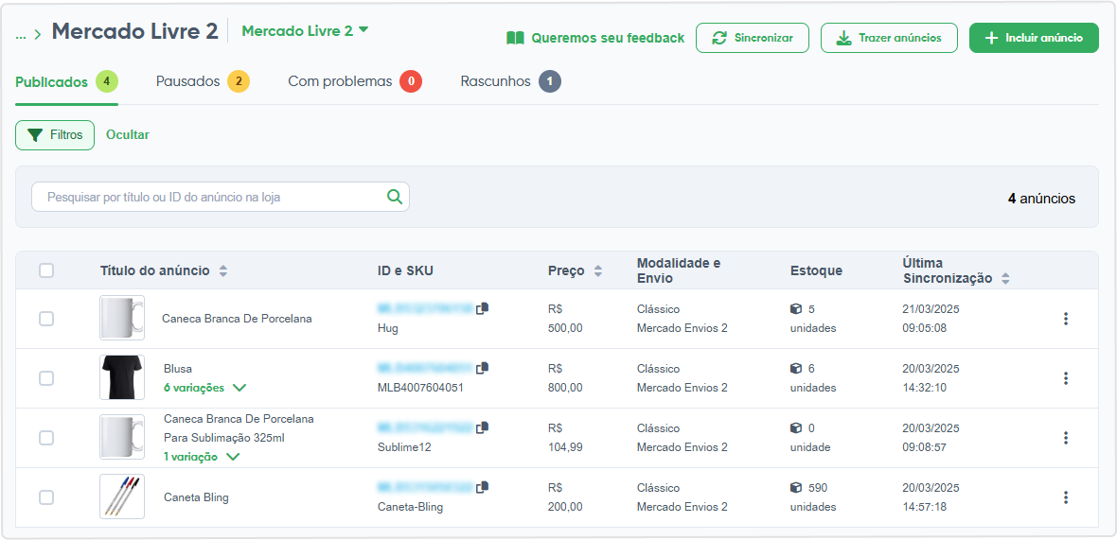Sort listings by Preço arrows

(597, 271)
